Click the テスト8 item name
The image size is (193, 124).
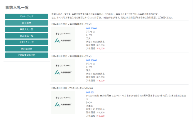[89, 32]
